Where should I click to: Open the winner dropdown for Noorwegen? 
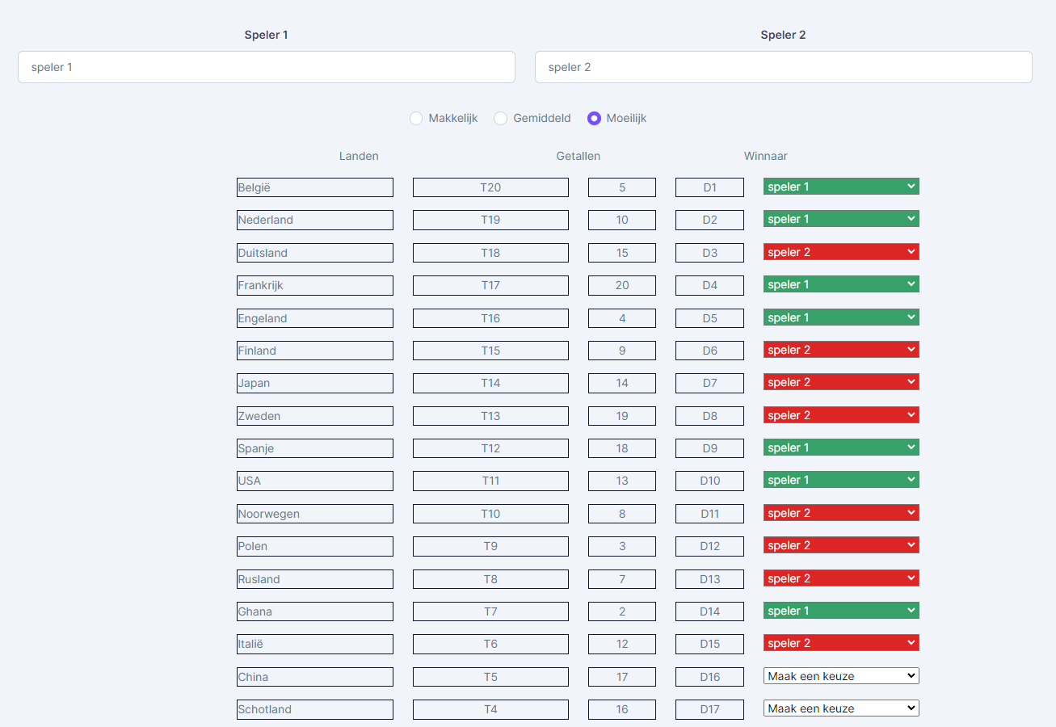[x=841, y=513]
